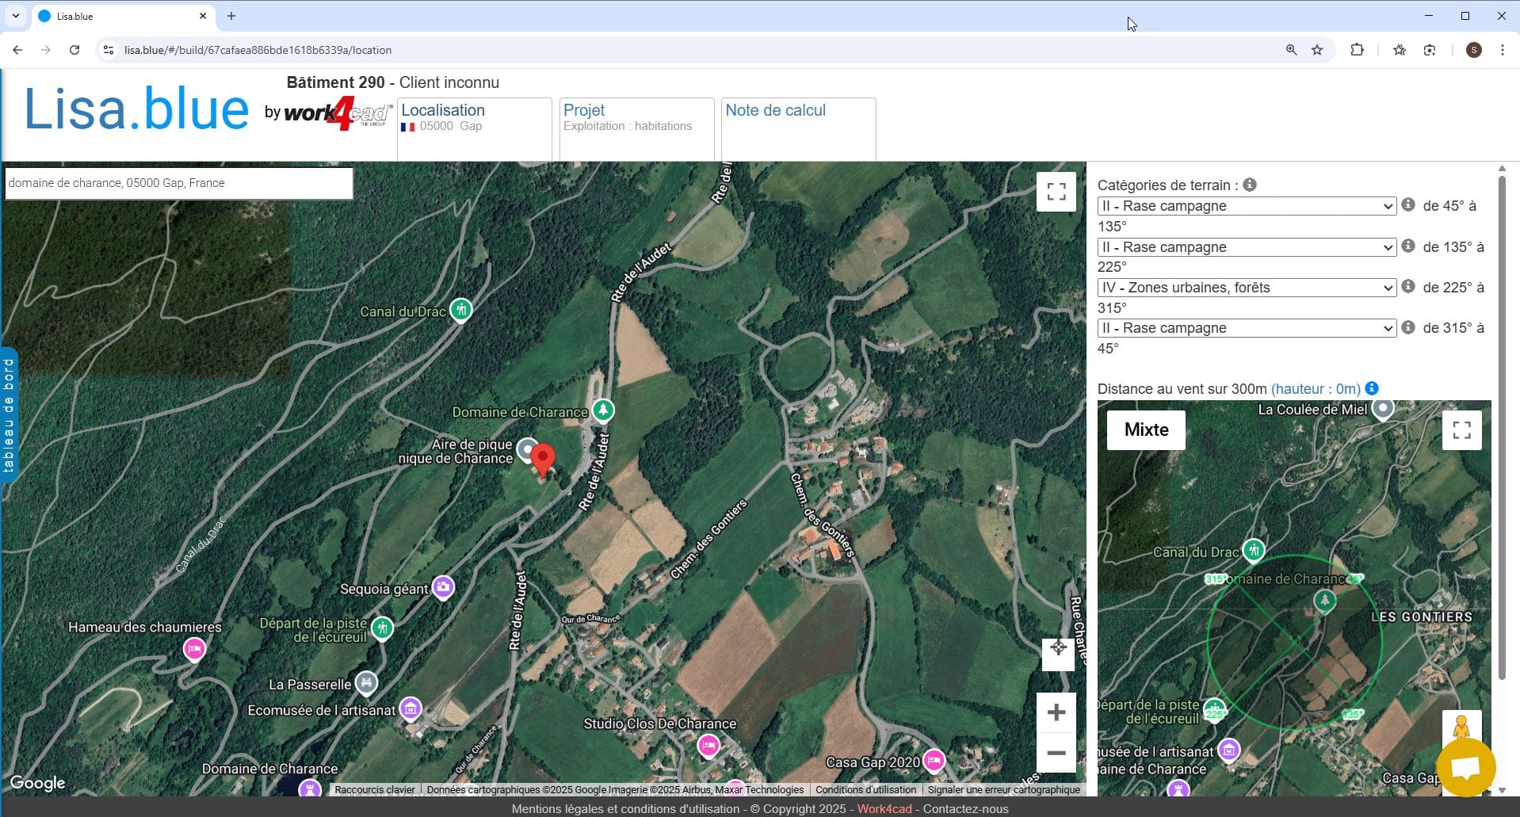Viewport: 1520px width, 817px height.
Task: Click the hauteur : 0m link
Action: click(x=1316, y=389)
